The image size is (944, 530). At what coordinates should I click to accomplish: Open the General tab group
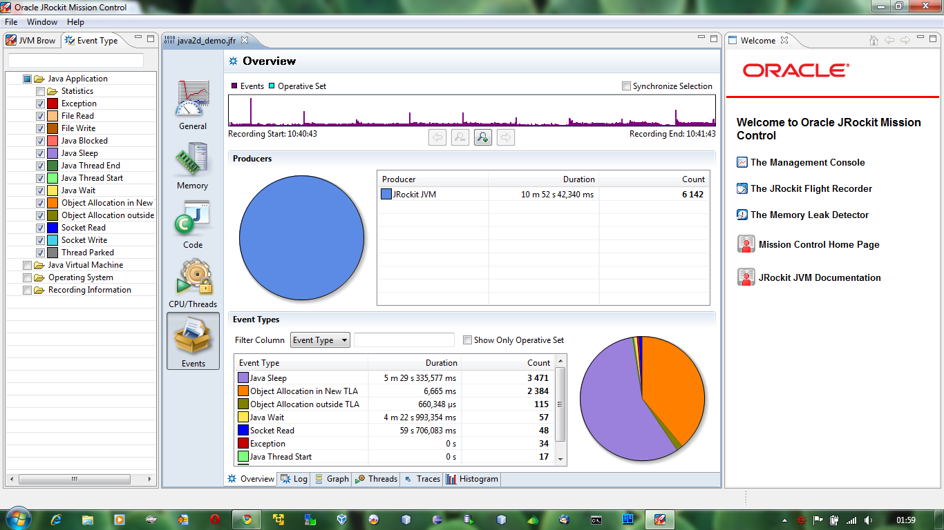(x=193, y=105)
